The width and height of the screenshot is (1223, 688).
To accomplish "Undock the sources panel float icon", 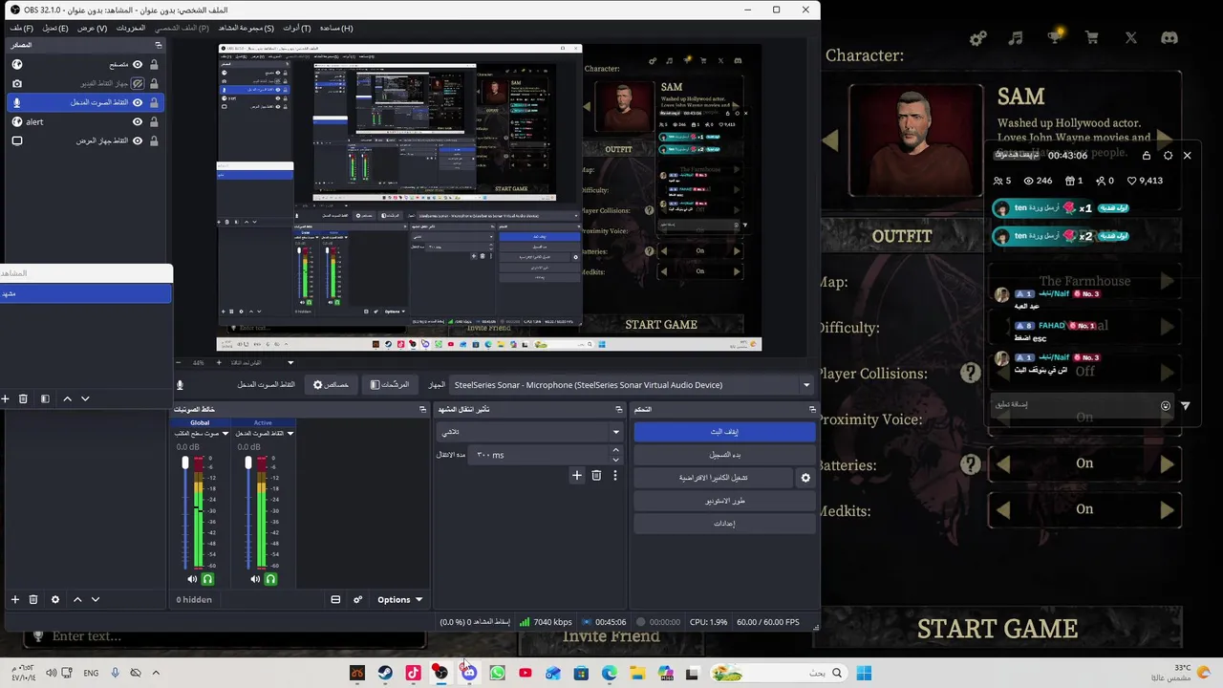I will tap(159, 45).
